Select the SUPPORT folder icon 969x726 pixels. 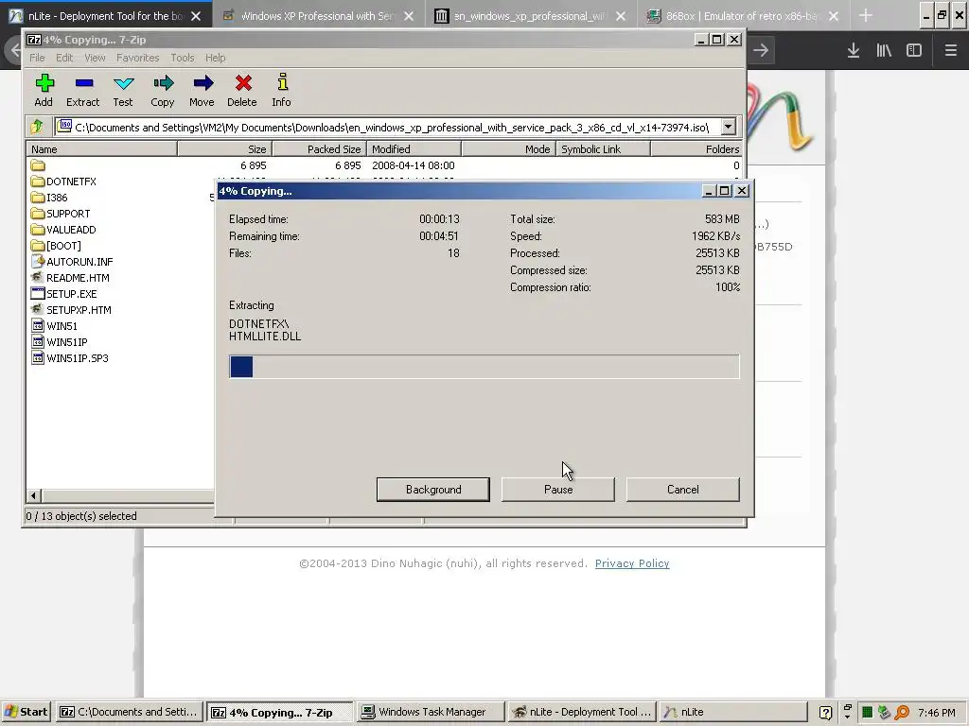(x=38, y=214)
